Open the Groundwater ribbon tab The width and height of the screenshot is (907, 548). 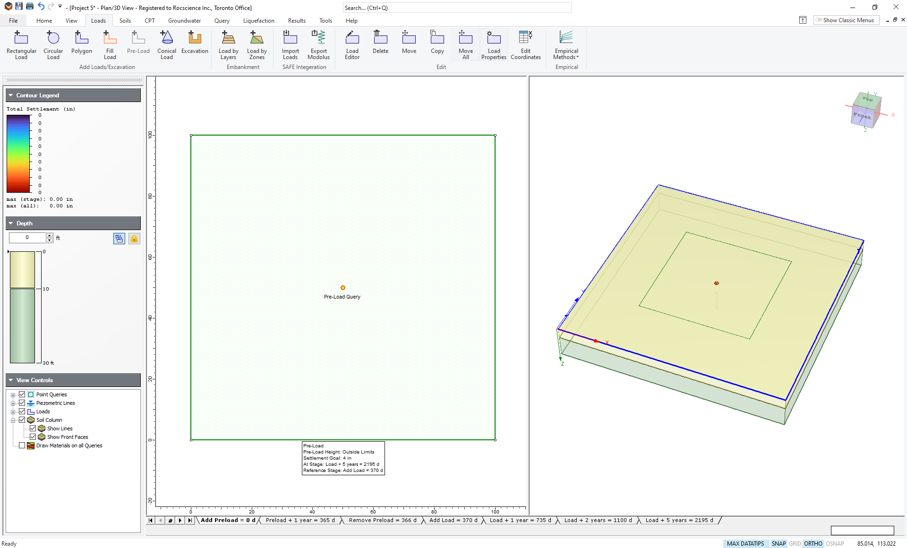pyautogui.click(x=184, y=21)
